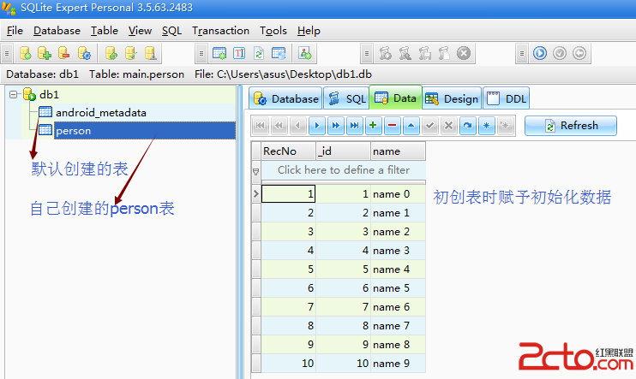Cancel edit with grey X navigator button

(x=448, y=126)
